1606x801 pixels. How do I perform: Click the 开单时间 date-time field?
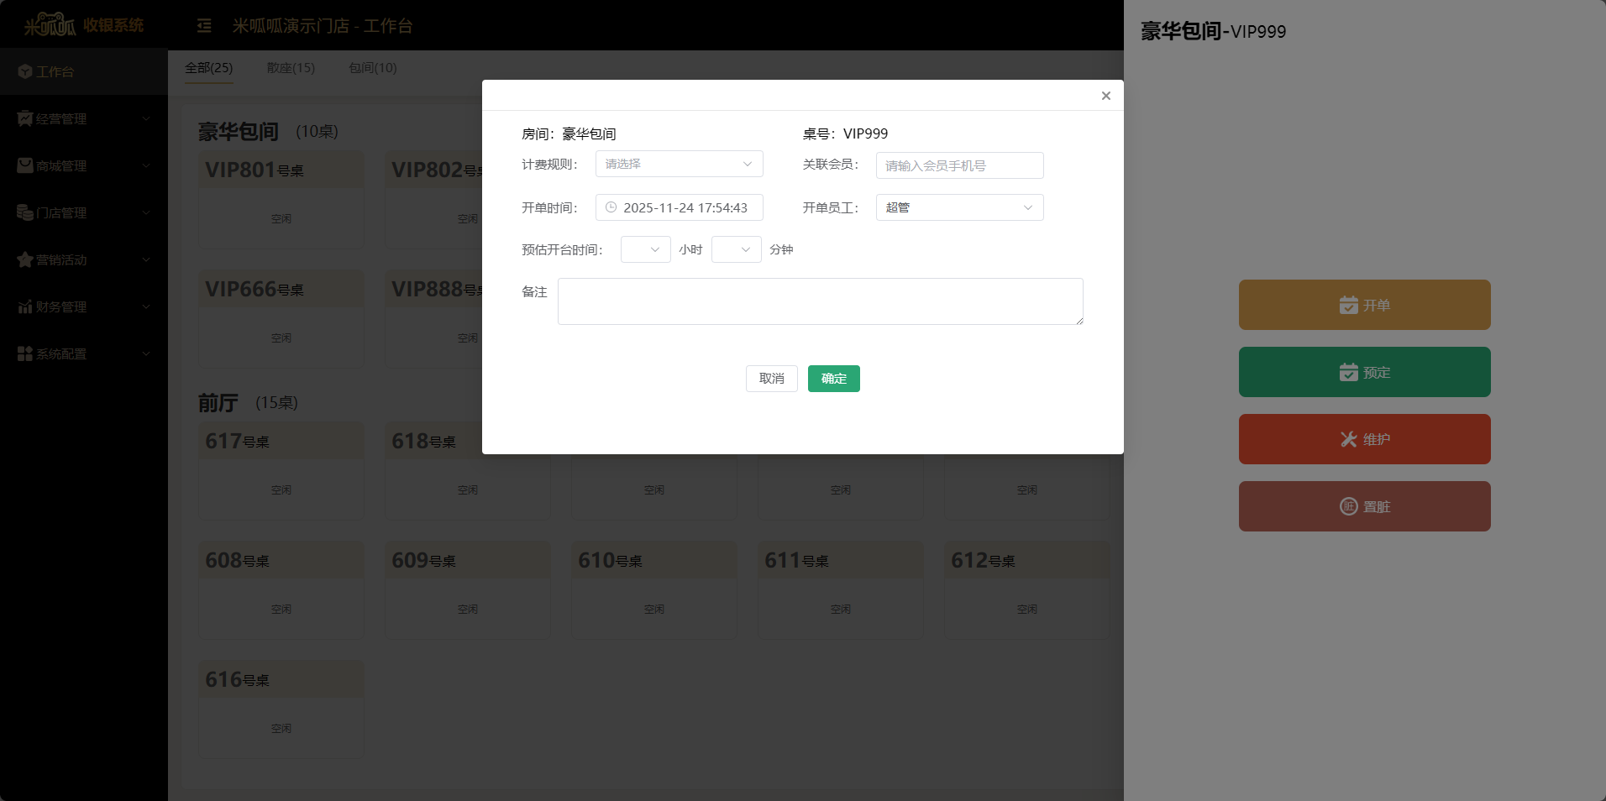pyautogui.click(x=679, y=208)
